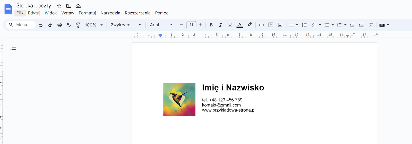
Task: Print the document
Action: 59,25
